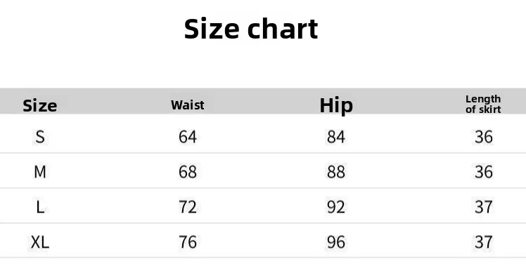Select the Size column header

[40, 106]
